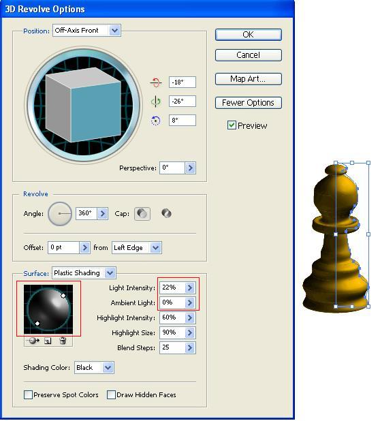This screenshot has width=380, height=421.
Task: Open the Light Intensity arrow
Action: 190,287
